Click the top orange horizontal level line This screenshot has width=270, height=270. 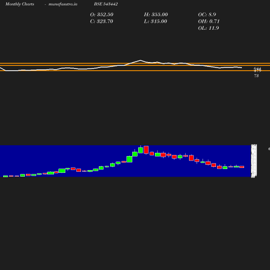[x=135, y=63]
